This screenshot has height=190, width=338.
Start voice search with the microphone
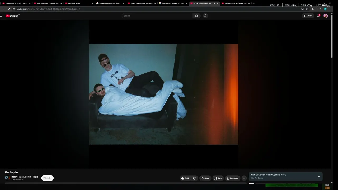pos(205,16)
